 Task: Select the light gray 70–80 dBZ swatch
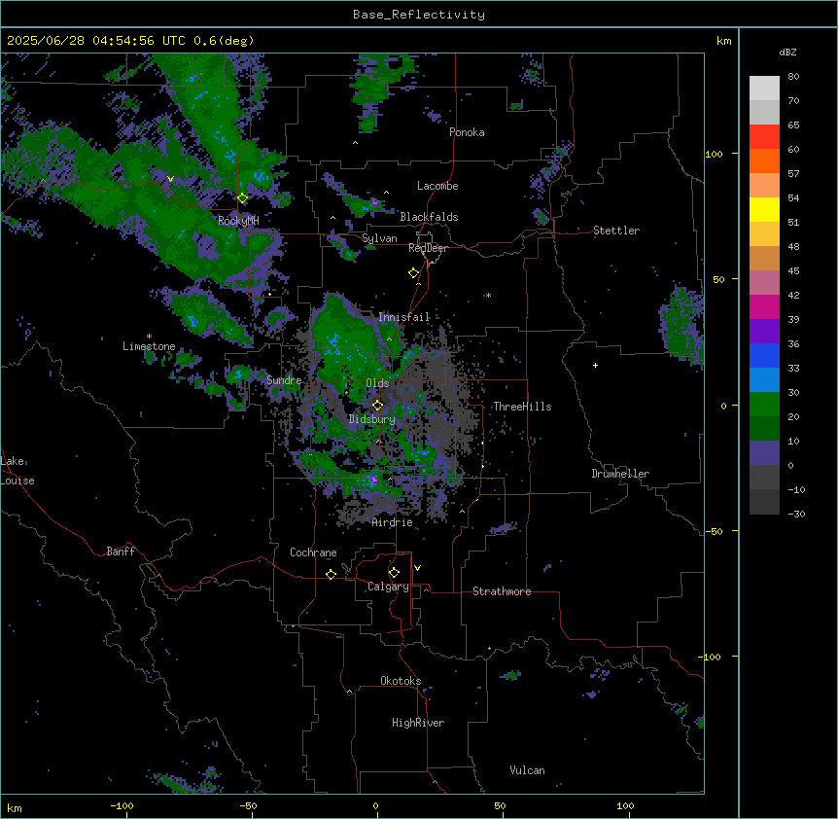coord(764,89)
